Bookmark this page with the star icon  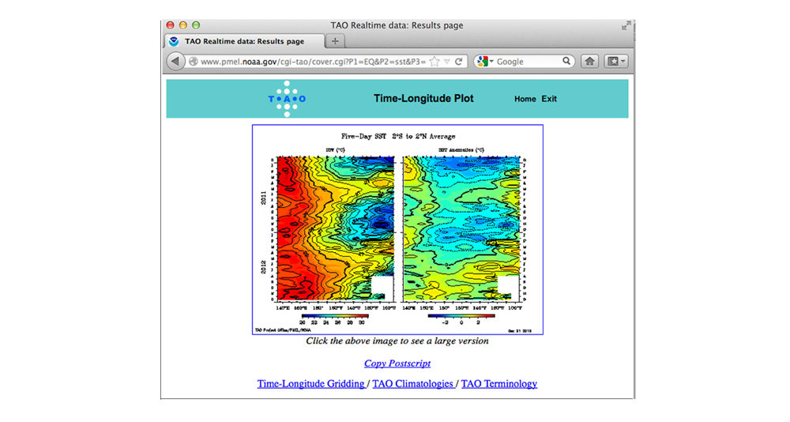pyautogui.click(x=434, y=62)
